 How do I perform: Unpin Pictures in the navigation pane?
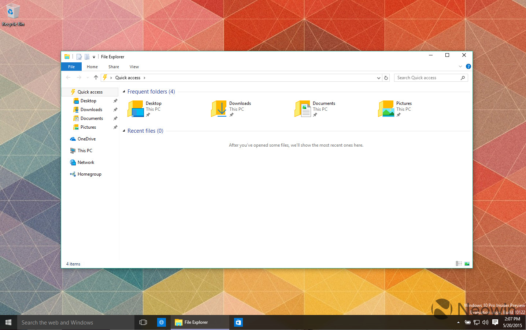click(115, 127)
